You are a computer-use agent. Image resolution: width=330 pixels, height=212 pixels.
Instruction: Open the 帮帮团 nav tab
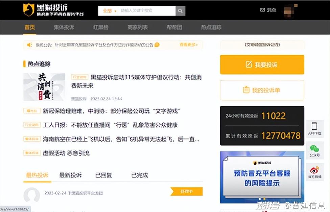(174, 27)
